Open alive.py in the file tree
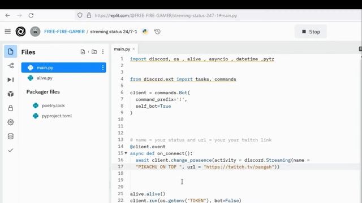 pyautogui.click(x=44, y=78)
